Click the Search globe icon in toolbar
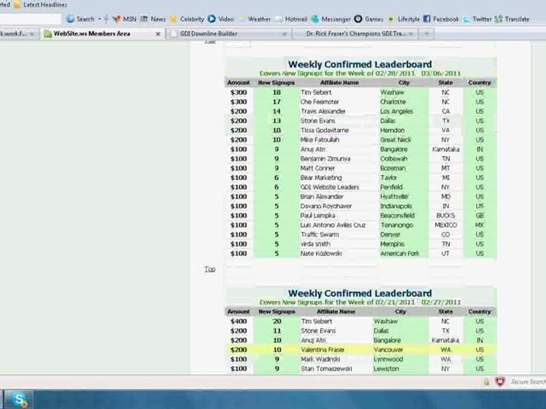Screen dimensions: 546x409 pyautogui.click(x=70, y=19)
